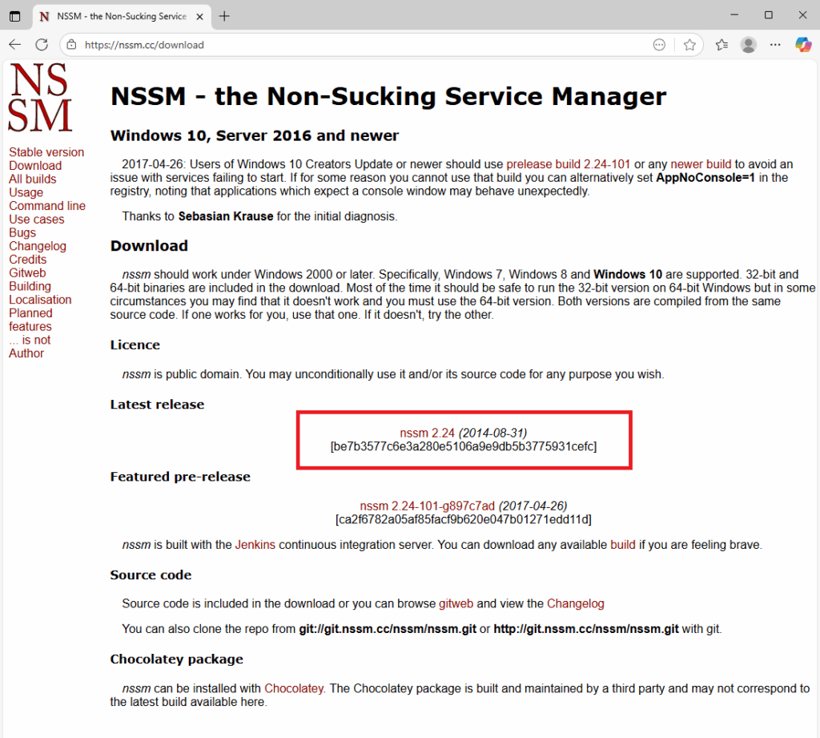Open the Favorites list icon
The width and height of the screenshot is (820, 738).
pos(722,45)
